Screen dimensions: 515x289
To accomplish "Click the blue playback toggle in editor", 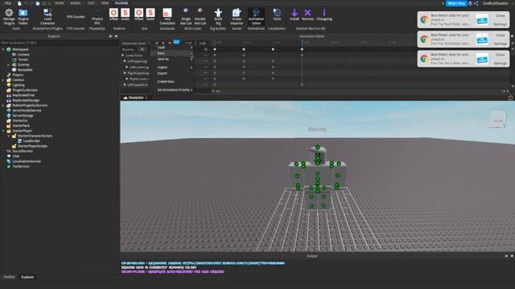I will coord(176,43).
